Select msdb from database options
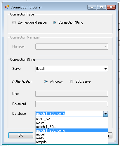Image resolution: width=120 pixels, height=146 pixels. point(72,138)
